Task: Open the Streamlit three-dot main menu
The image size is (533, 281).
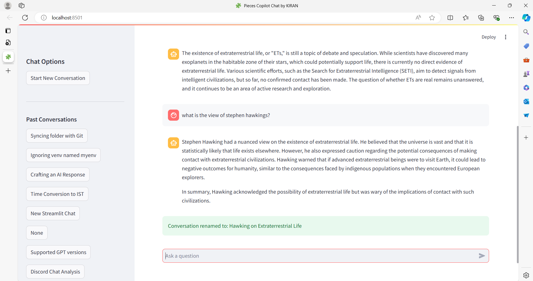Action: (x=505, y=37)
